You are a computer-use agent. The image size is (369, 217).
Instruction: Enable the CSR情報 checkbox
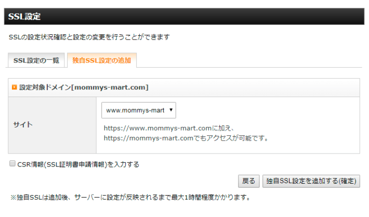pyautogui.click(x=12, y=164)
